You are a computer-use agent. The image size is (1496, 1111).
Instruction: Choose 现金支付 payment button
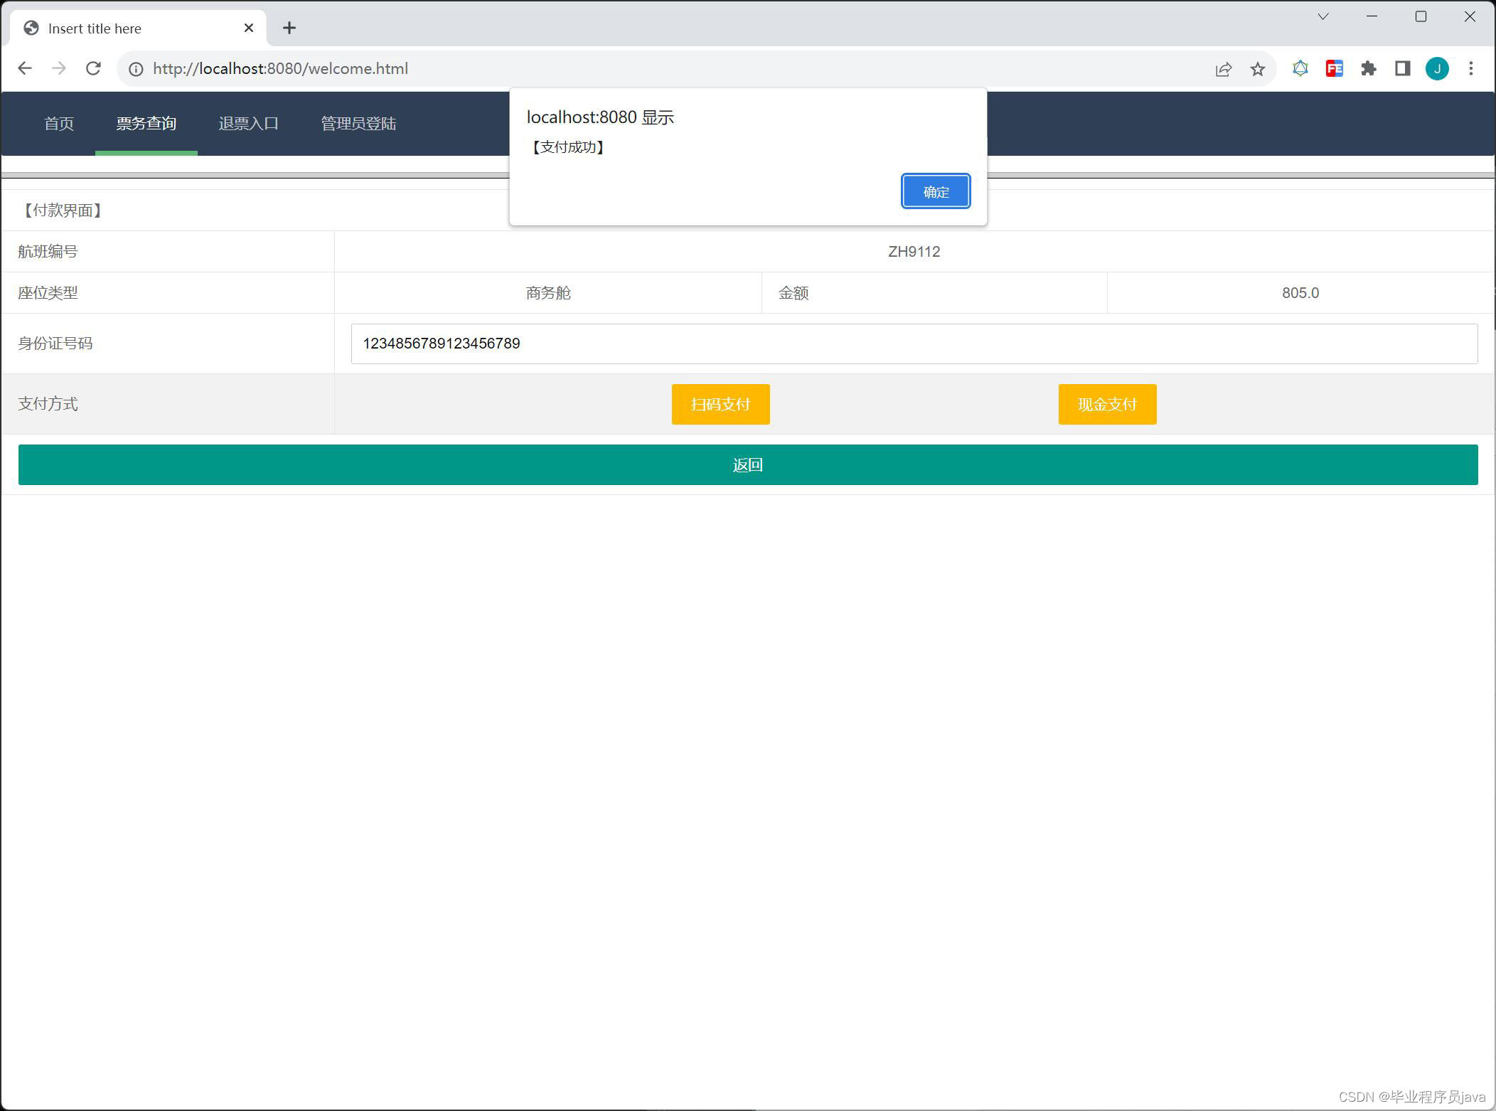1107,404
